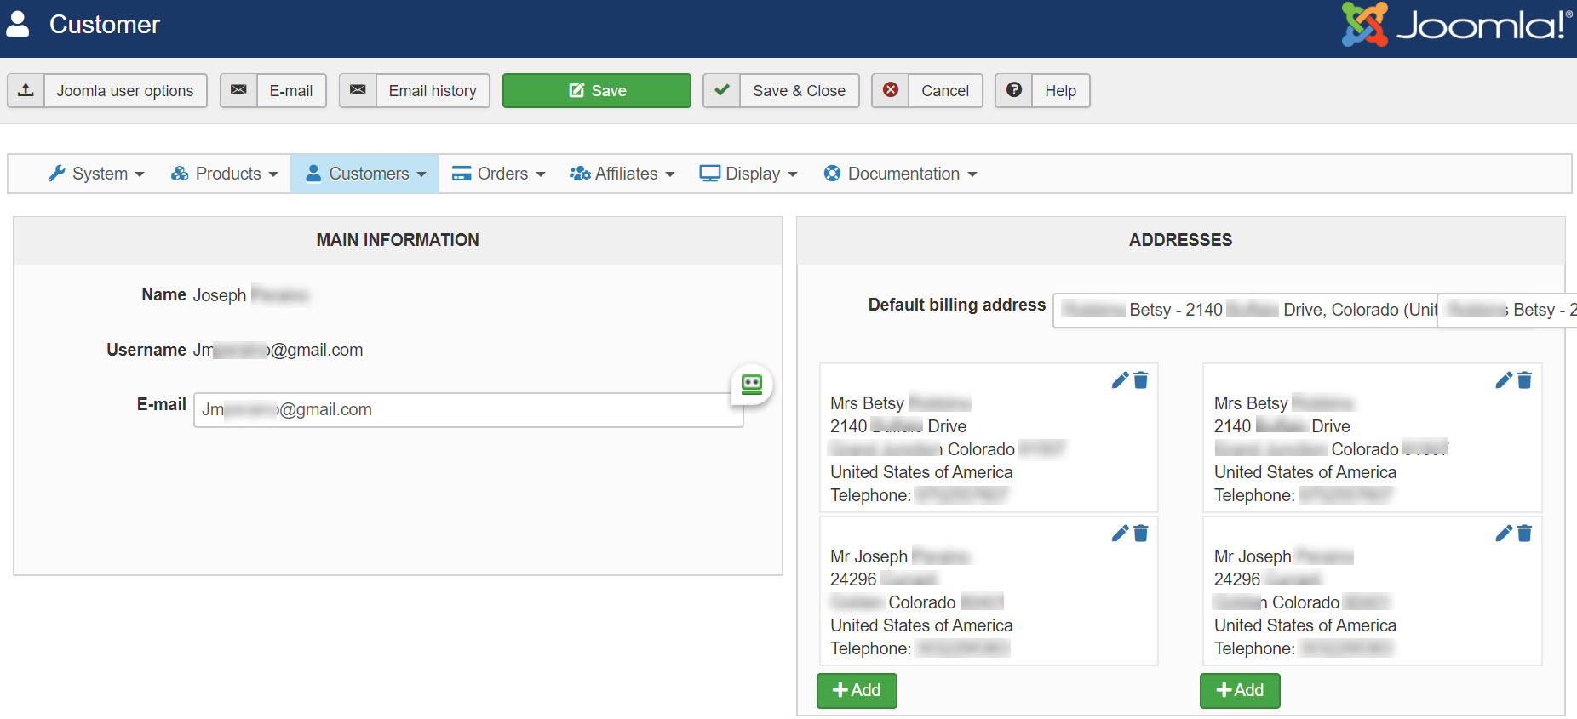This screenshot has height=719, width=1577.
Task: Delete the left-column Mr Joseph address
Action: [1141, 534]
